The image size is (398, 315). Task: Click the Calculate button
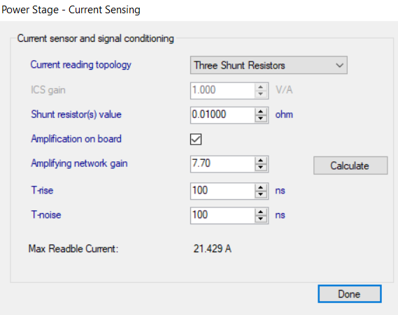(350, 166)
